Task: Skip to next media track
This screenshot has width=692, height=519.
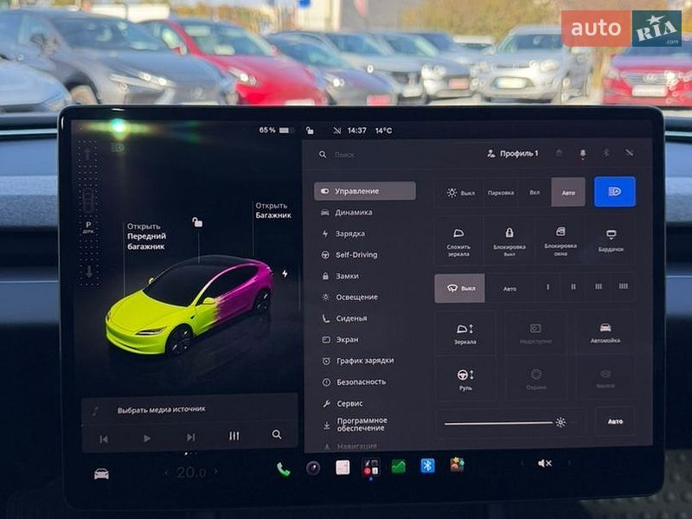Action: coord(190,437)
